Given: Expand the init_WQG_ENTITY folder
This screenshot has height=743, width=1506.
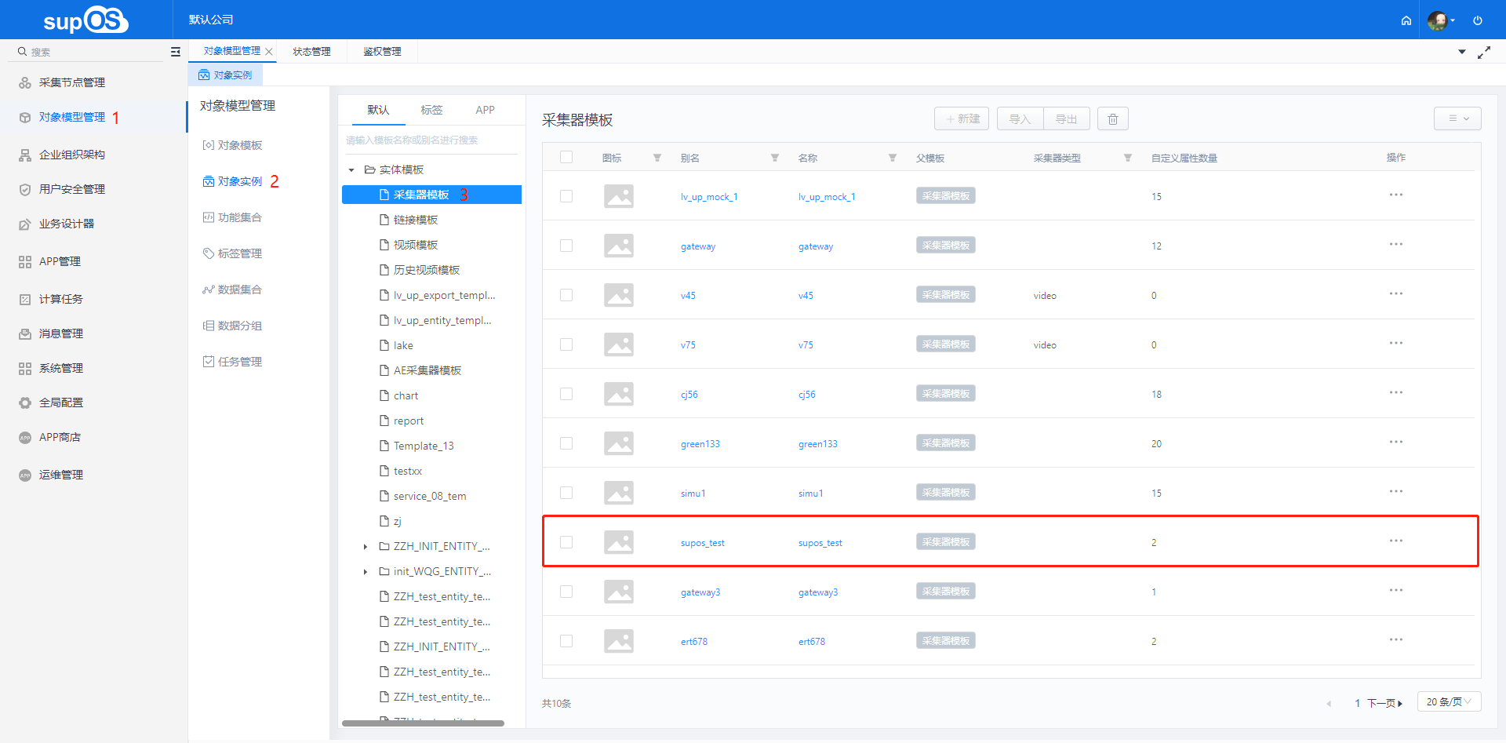Looking at the screenshot, I should [x=365, y=571].
